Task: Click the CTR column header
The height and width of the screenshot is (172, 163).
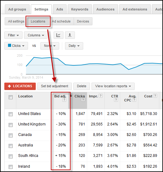Action: (115, 96)
